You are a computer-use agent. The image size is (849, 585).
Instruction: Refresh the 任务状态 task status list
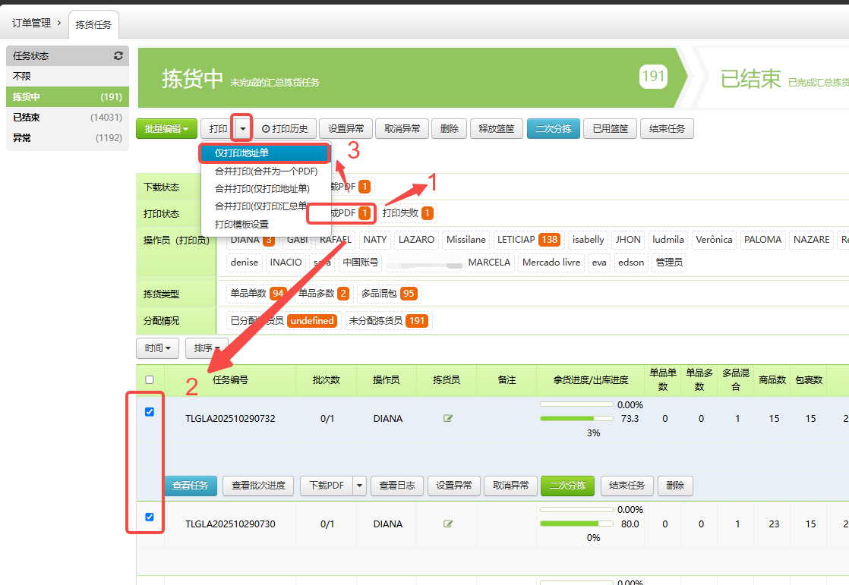point(118,55)
